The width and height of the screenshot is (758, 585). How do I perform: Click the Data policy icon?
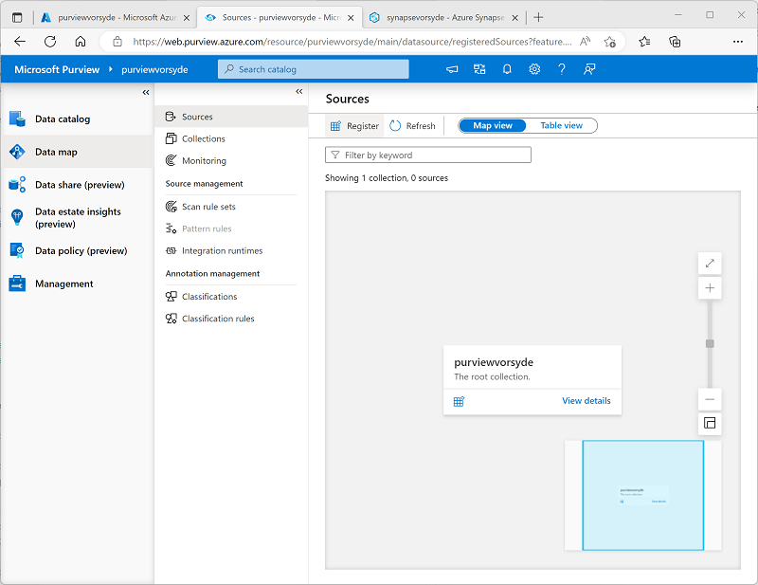[17, 250]
